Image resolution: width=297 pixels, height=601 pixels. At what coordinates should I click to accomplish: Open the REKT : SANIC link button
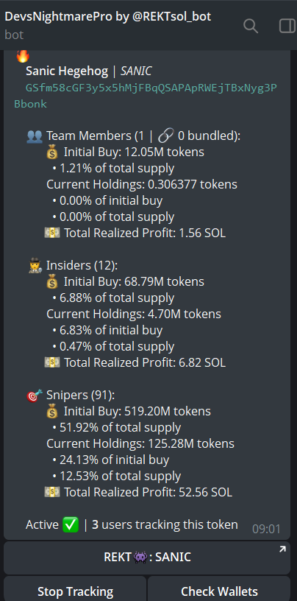(147, 557)
